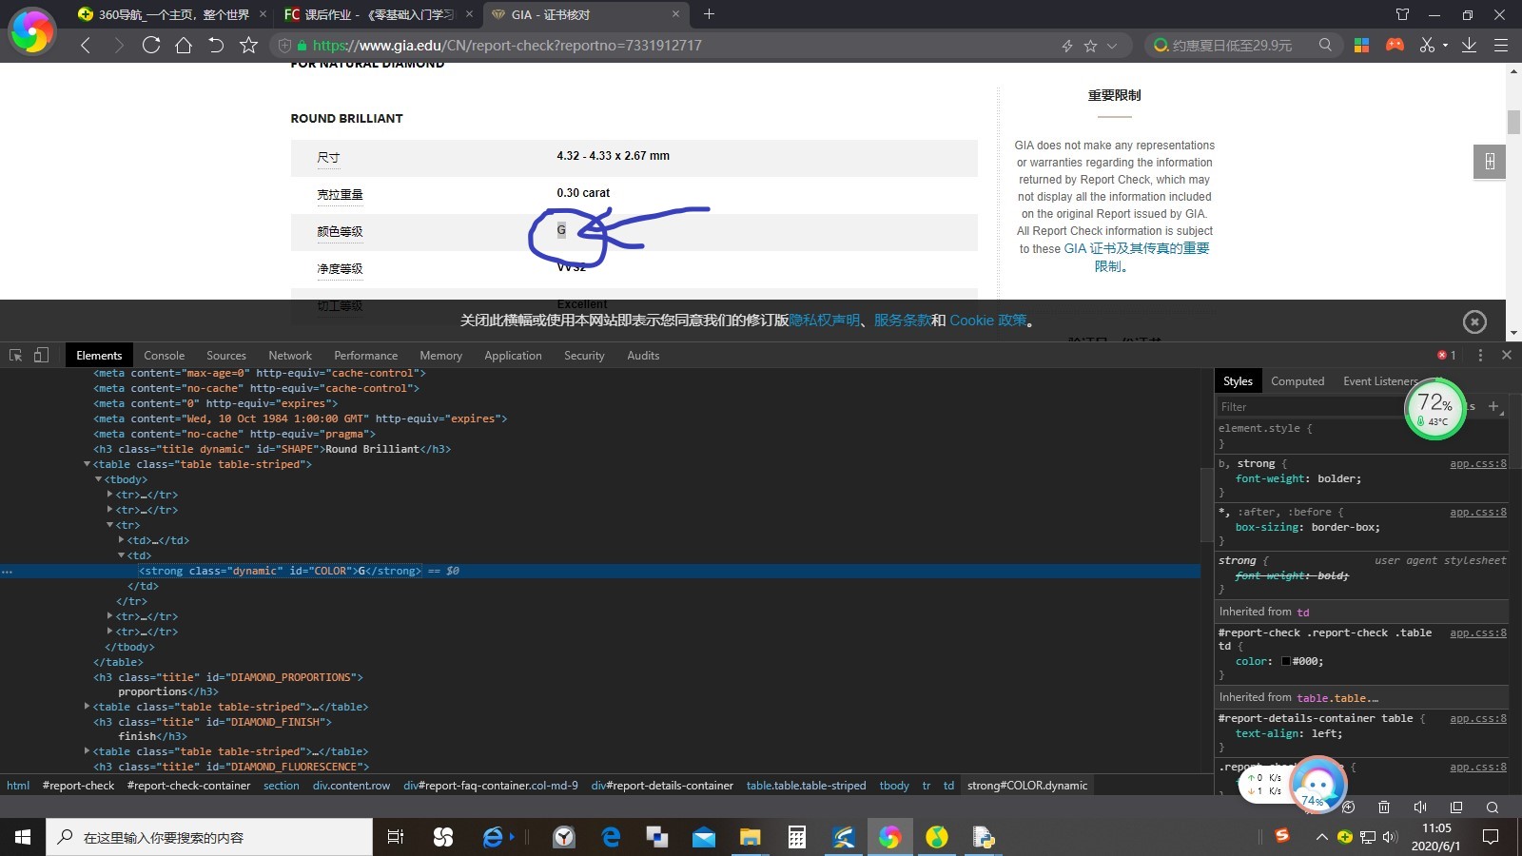Open Task View on the taskbar
The height and width of the screenshot is (856, 1522).
pos(396,837)
